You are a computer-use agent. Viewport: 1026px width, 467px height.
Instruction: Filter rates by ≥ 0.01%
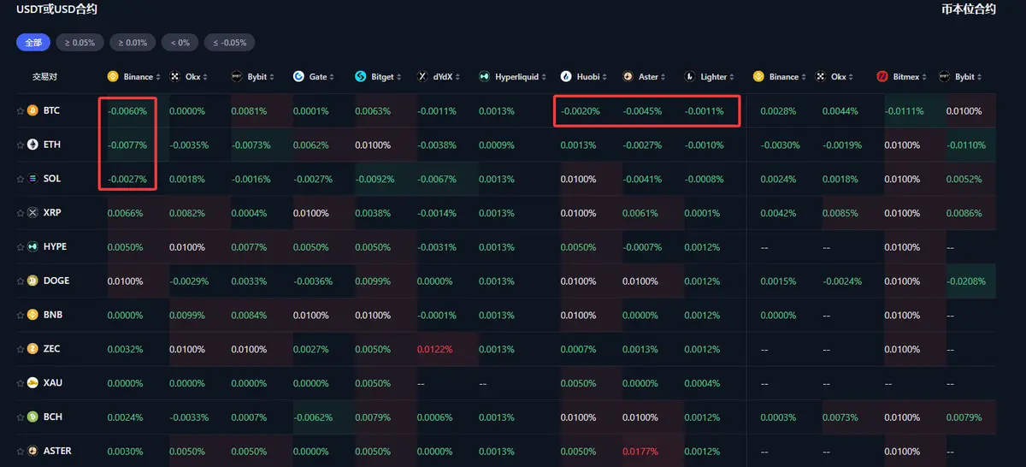pyautogui.click(x=133, y=42)
